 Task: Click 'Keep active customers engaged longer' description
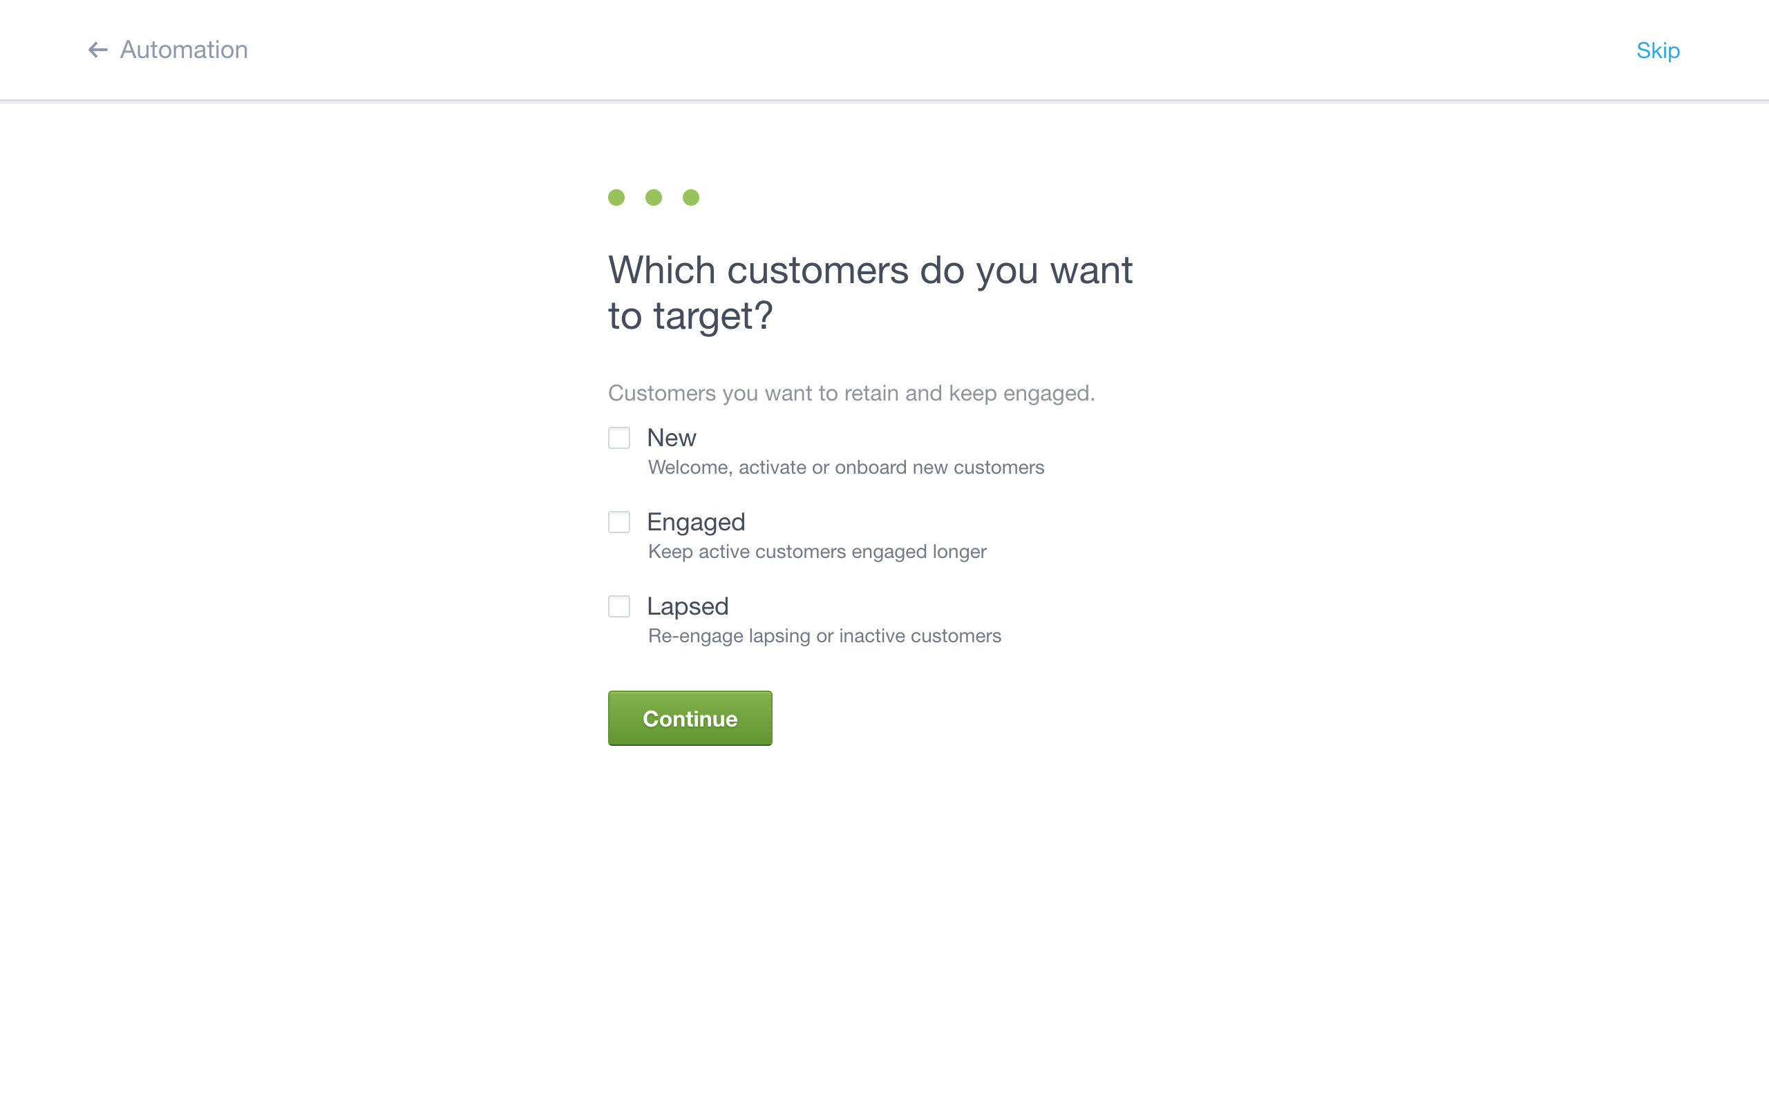817,552
